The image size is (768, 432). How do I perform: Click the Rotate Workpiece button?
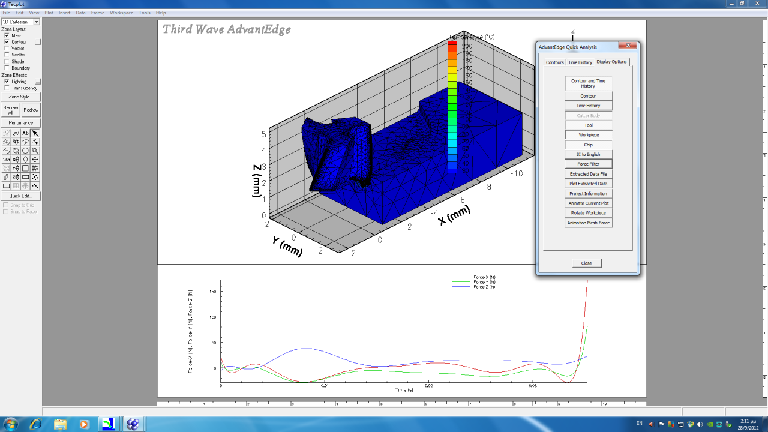click(x=588, y=213)
